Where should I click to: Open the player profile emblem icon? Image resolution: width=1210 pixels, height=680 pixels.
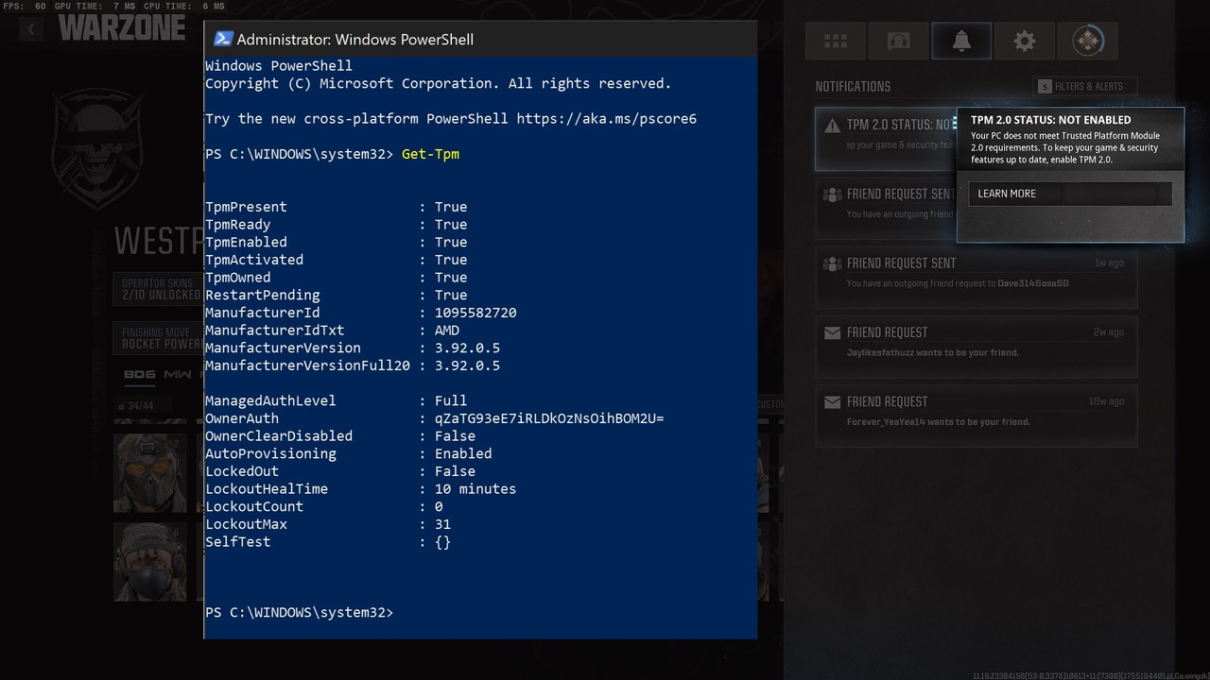pyautogui.click(x=1088, y=42)
